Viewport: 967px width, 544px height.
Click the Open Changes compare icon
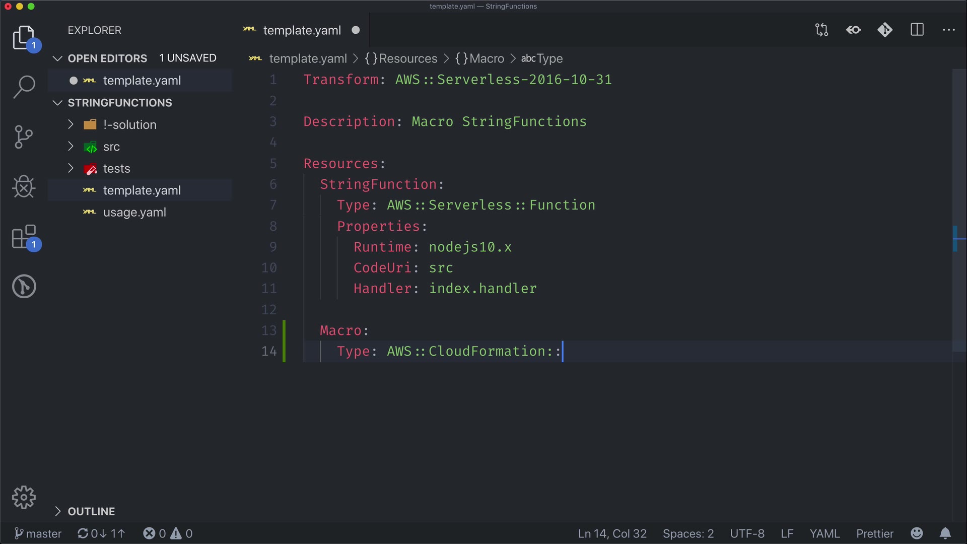coord(821,30)
